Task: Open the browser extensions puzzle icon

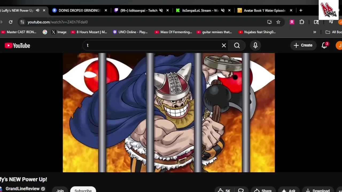Action: (302, 22)
